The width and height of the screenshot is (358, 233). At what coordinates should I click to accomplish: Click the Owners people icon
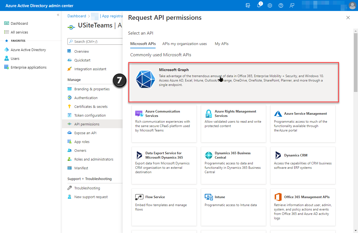coord(69,150)
